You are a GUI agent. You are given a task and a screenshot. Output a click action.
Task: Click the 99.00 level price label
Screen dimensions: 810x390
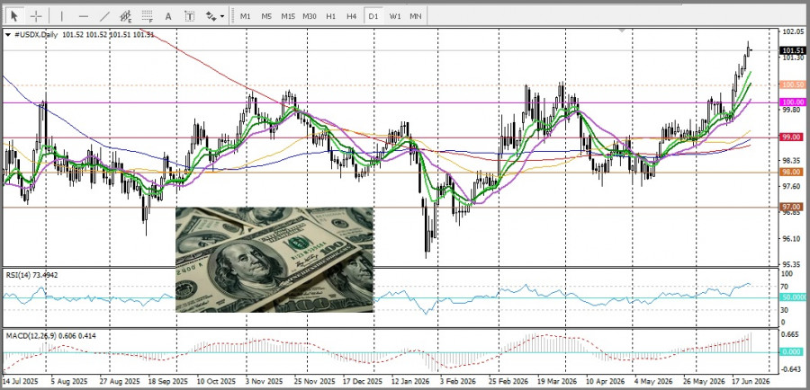coord(793,137)
